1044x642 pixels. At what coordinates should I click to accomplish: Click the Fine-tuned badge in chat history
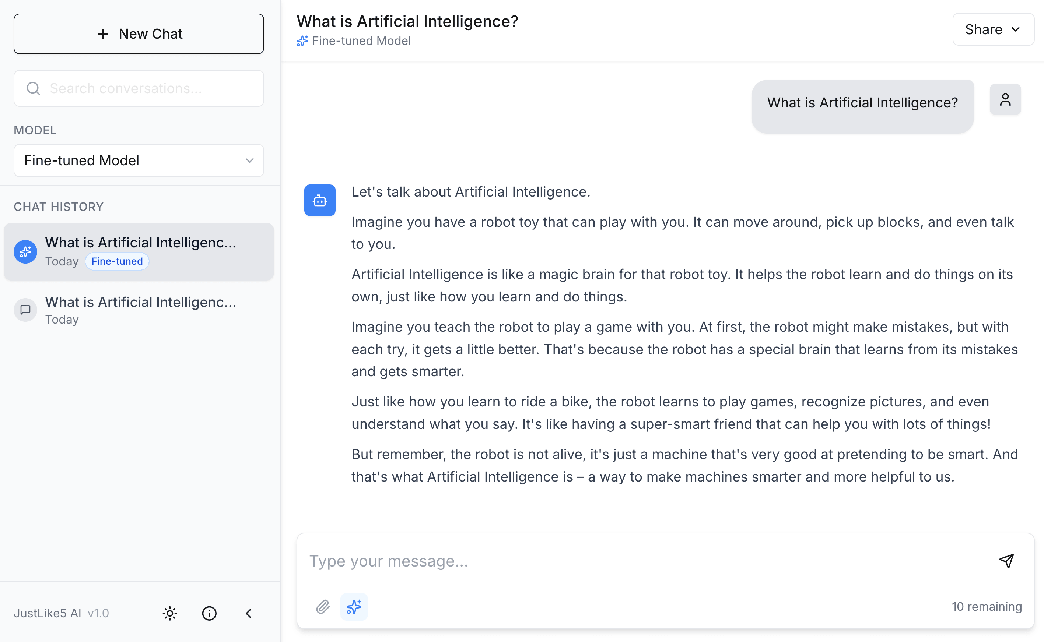[117, 261]
